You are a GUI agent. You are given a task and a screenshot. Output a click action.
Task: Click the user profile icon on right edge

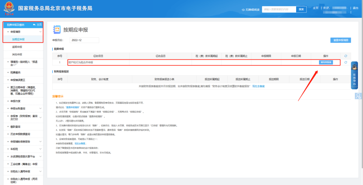click(358, 96)
